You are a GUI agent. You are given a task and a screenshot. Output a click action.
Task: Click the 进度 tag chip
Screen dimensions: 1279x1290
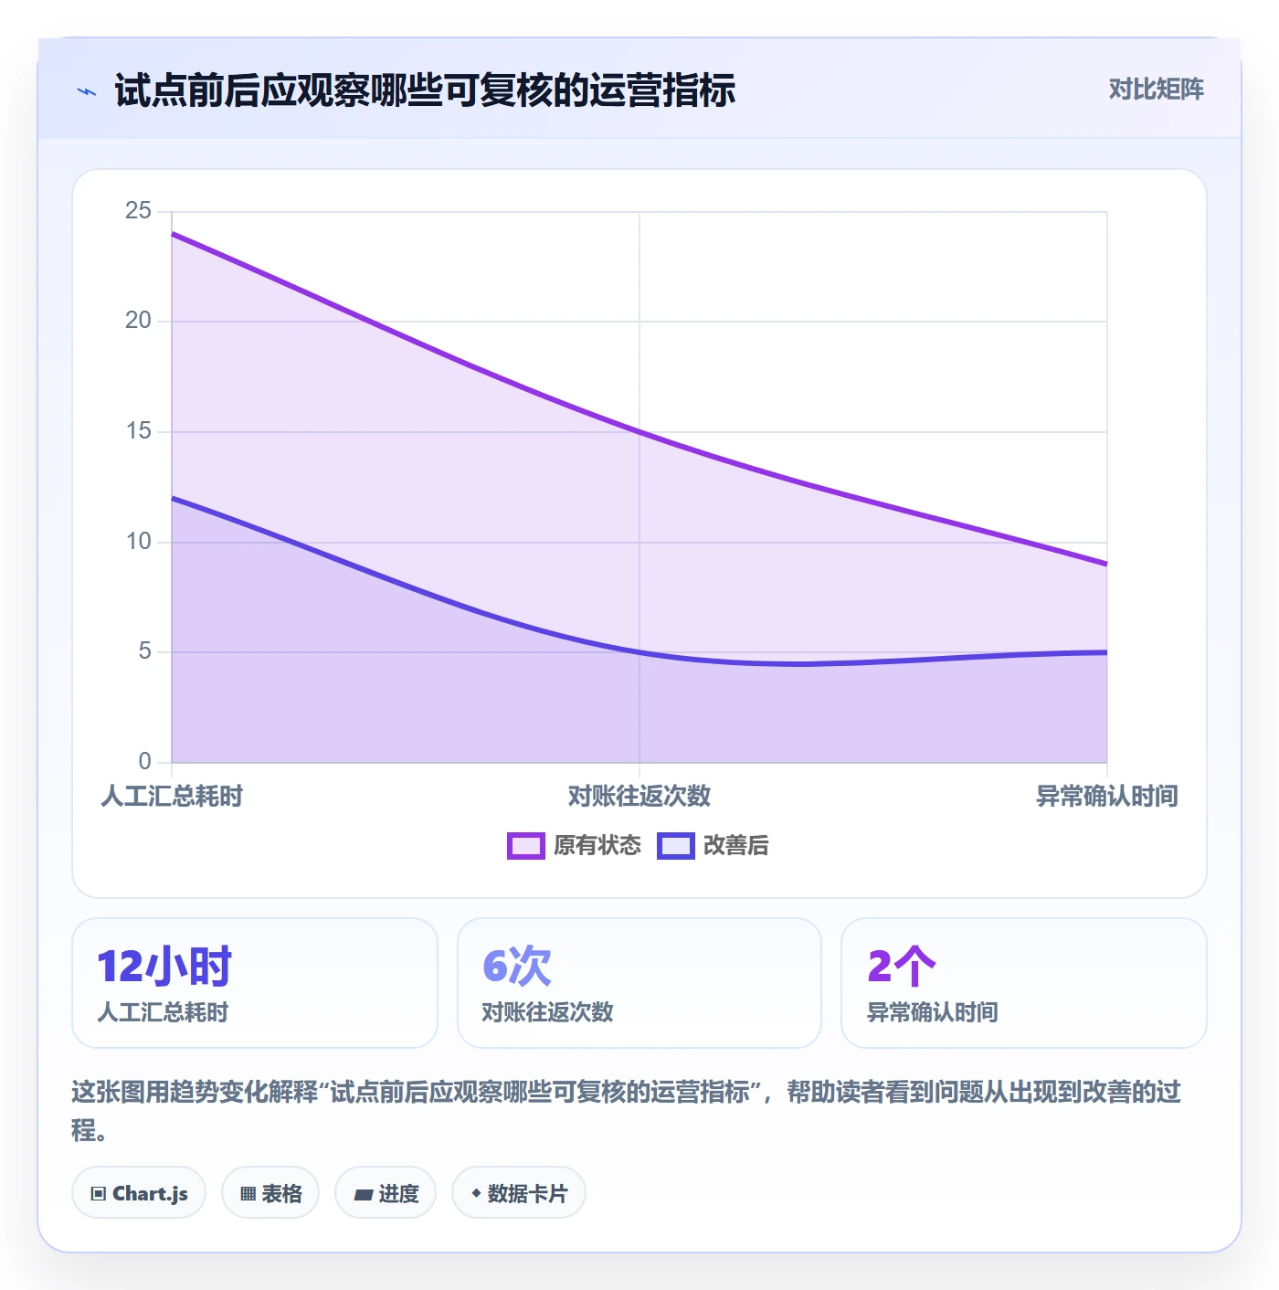click(x=386, y=1193)
